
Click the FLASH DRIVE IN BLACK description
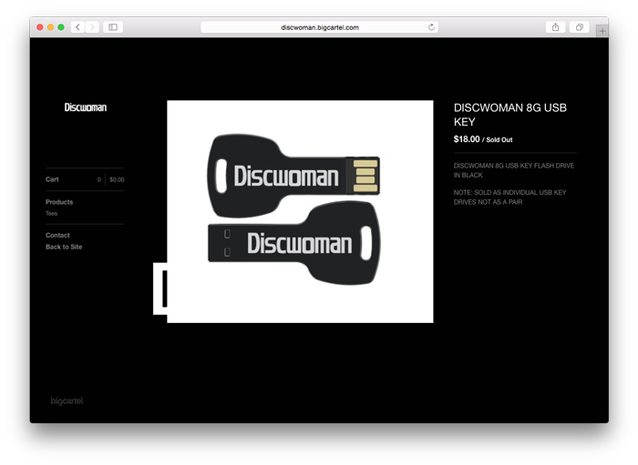tap(514, 170)
